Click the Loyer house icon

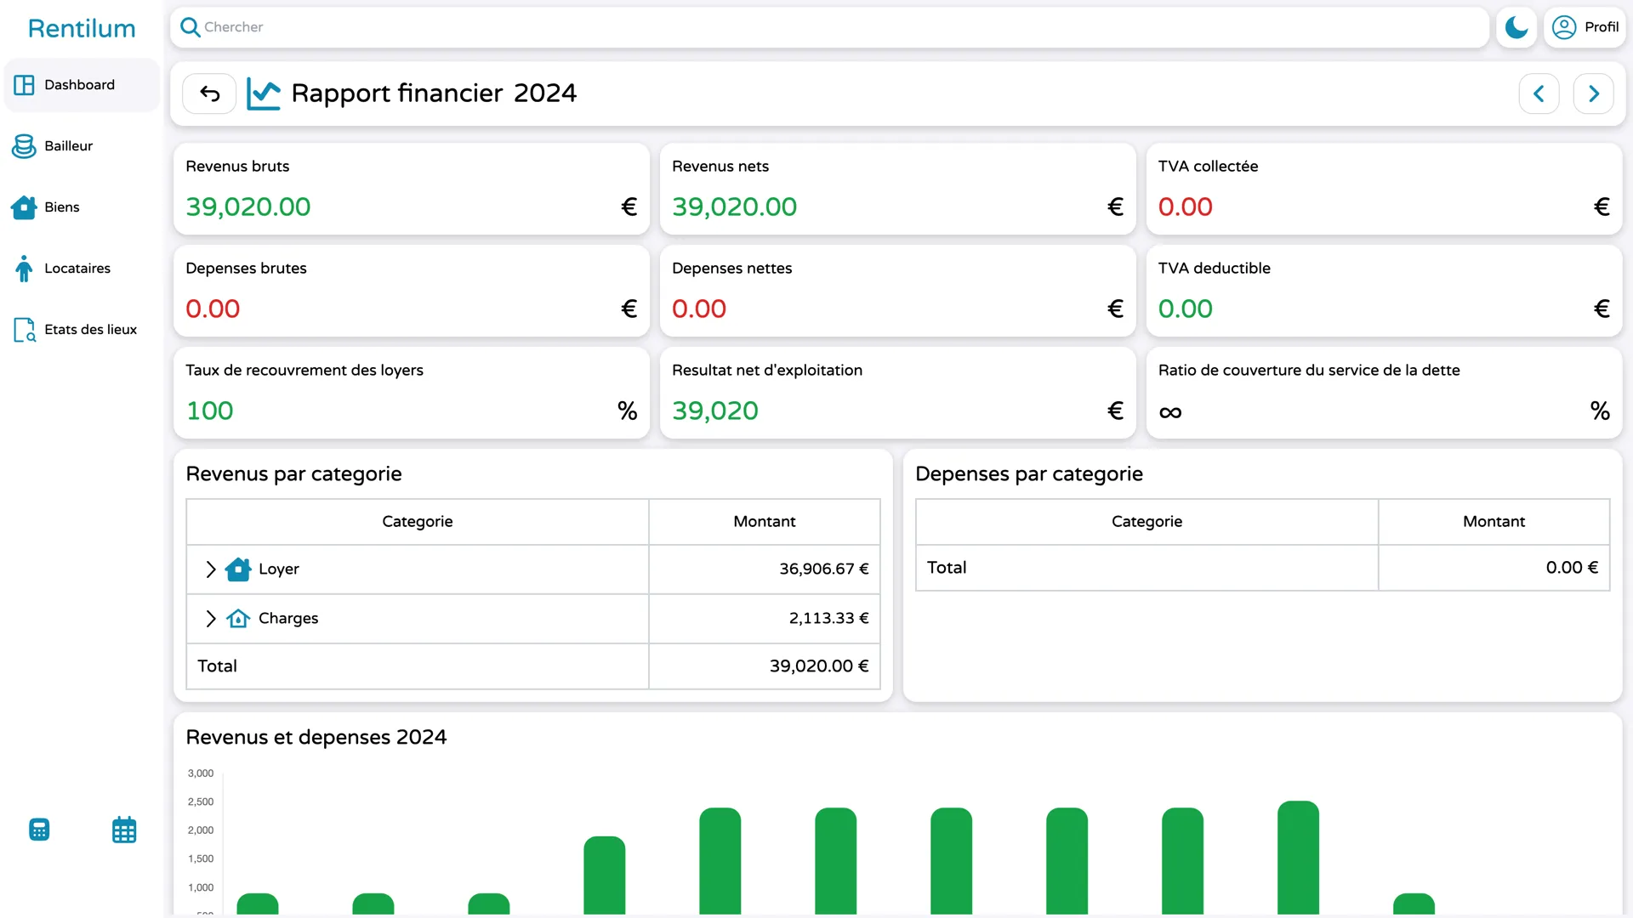click(238, 569)
